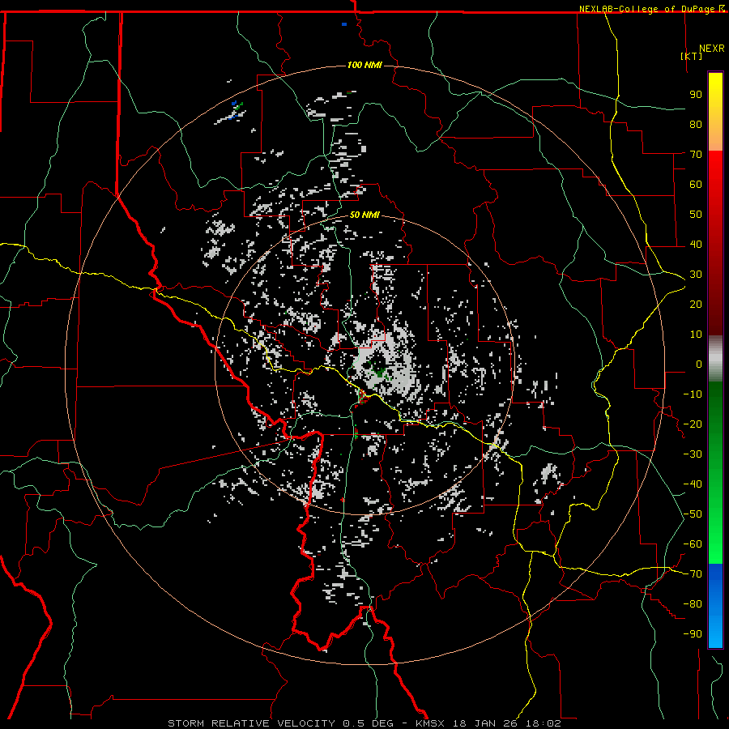Click the blue segment at color bar bottom
The width and height of the screenshot is (729, 729).
[x=715, y=606]
